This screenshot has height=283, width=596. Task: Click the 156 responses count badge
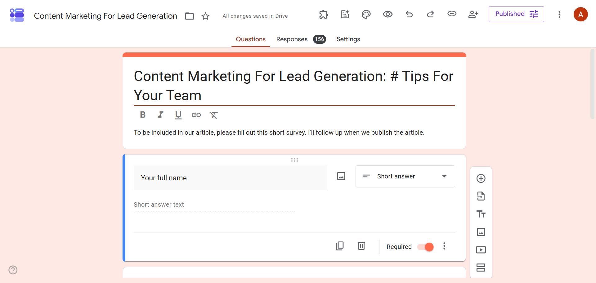coord(320,39)
